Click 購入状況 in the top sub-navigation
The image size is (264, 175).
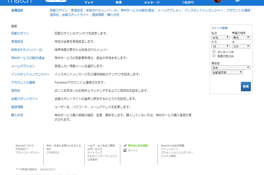click(x=113, y=15)
